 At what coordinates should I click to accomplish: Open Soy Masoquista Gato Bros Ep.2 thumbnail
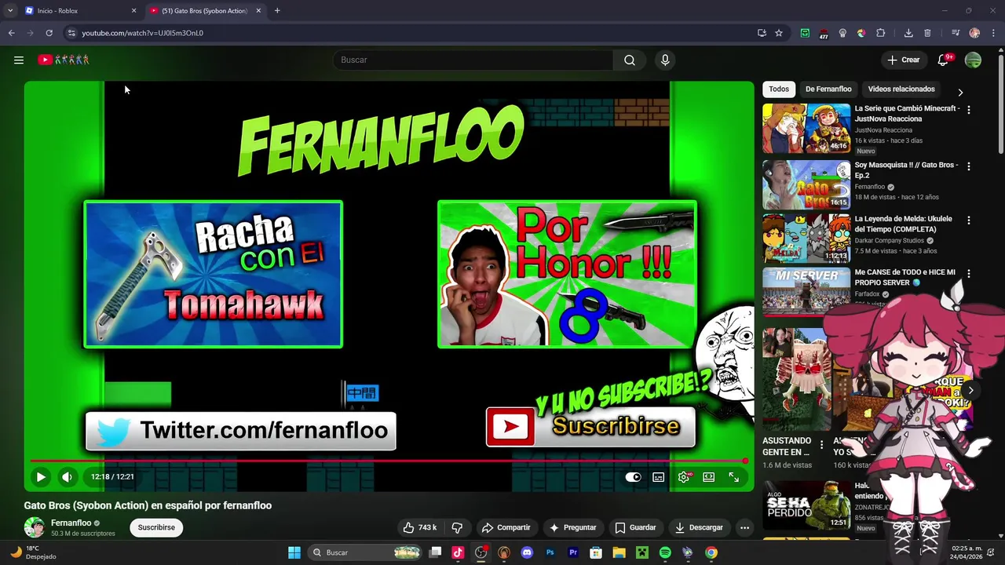tap(806, 184)
